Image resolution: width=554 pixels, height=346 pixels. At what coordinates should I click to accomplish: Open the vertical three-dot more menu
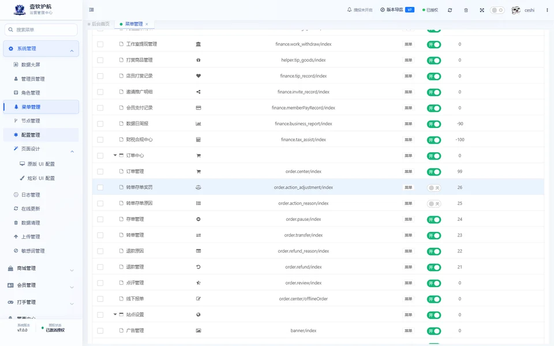[x=547, y=10]
